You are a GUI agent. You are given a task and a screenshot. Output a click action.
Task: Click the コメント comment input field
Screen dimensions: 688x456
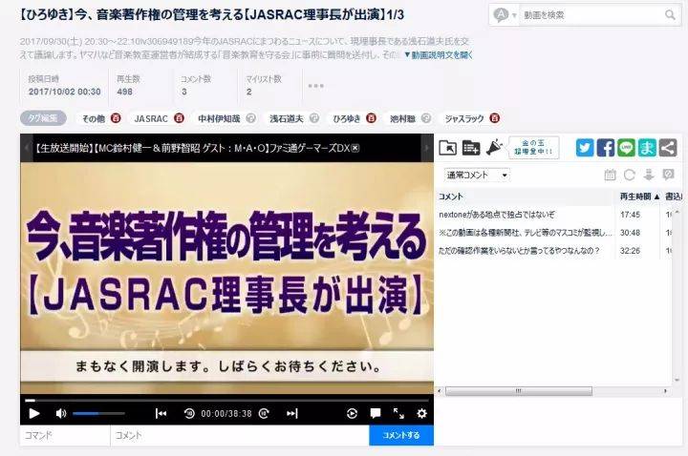(240, 435)
